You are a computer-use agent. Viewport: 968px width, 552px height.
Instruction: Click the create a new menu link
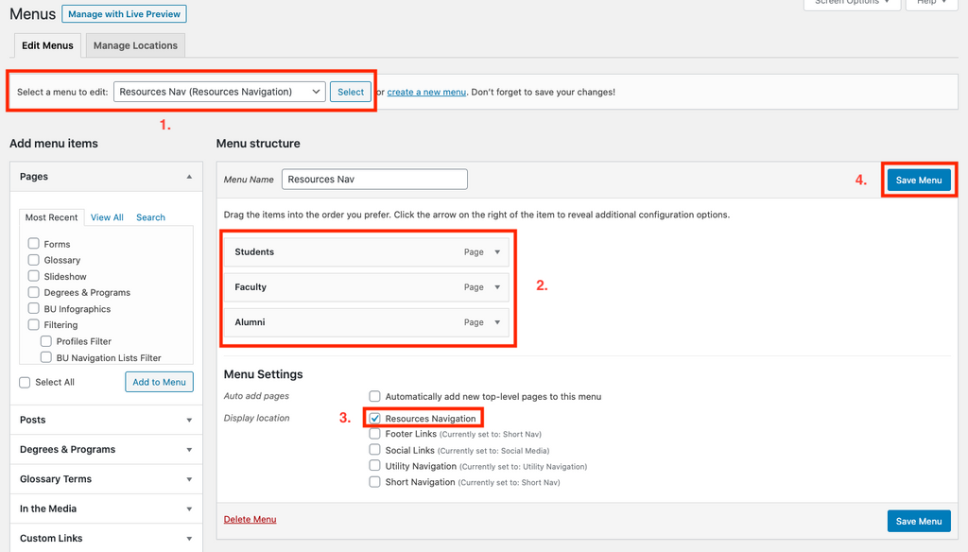[x=426, y=92]
